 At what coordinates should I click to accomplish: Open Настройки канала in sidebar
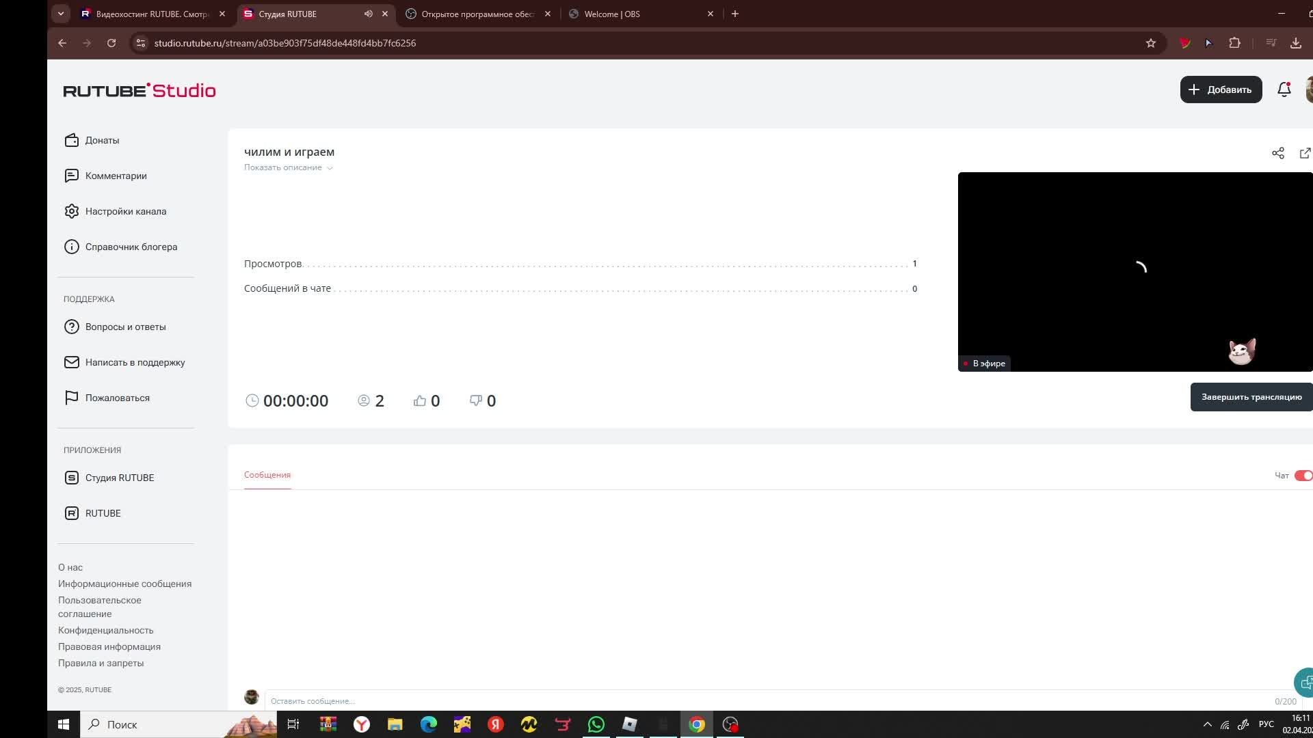pyautogui.click(x=126, y=211)
